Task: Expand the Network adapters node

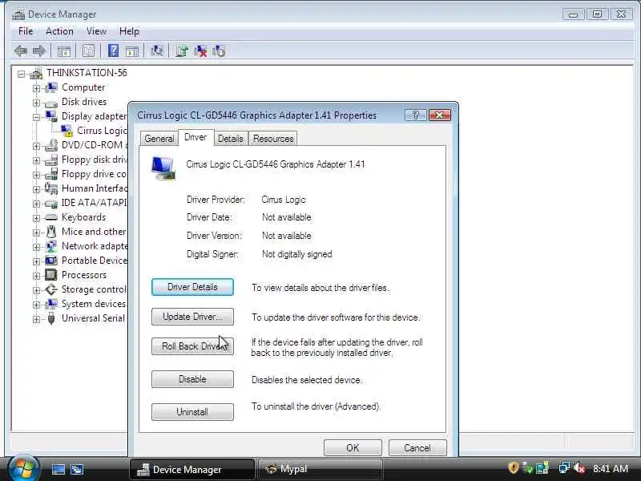Action: click(36, 247)
